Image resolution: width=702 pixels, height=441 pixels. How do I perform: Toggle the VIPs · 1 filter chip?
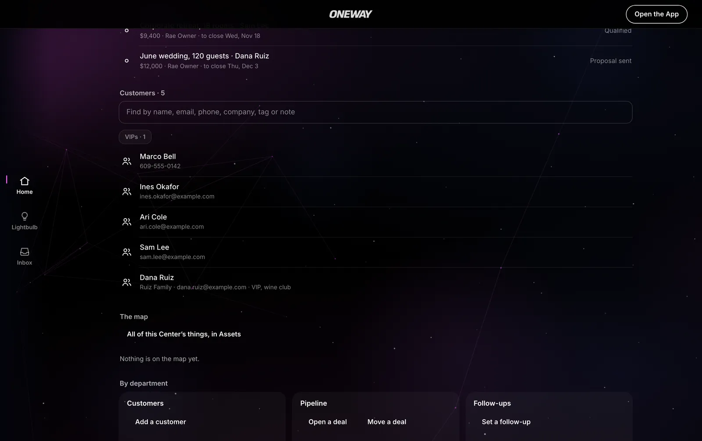tap(135, 137)
